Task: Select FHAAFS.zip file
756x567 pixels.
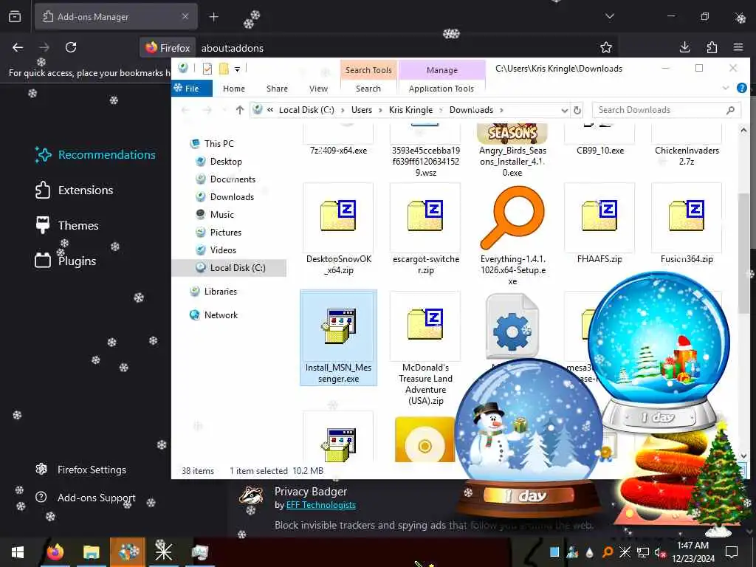Action: coord(599,224)
